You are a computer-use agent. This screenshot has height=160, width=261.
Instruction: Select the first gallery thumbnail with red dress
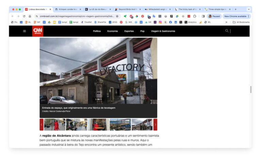[x=54, y=125]
